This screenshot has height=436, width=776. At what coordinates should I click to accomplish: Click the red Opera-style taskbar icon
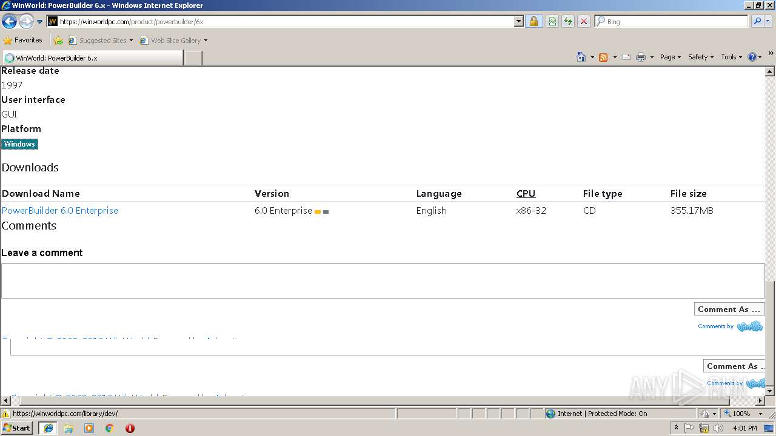[130, 428]
